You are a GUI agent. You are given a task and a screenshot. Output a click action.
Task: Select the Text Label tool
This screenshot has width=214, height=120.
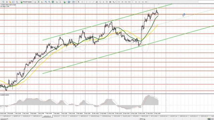point(107,2)
